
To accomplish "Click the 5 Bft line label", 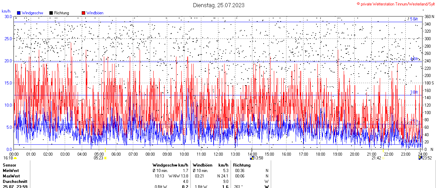I will (414, 19).
